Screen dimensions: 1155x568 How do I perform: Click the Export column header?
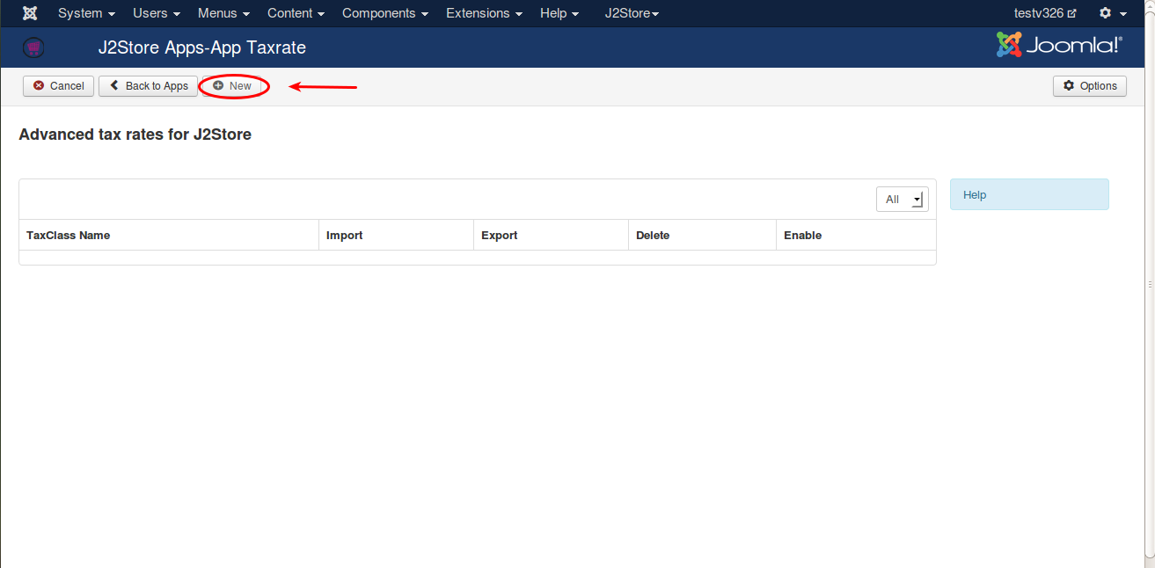(499, 236)
